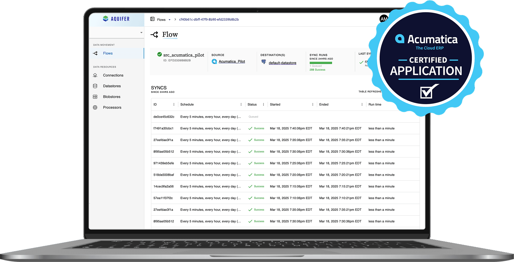
Task: Select sync ID f7491a30cbc1
Action: 163,128
